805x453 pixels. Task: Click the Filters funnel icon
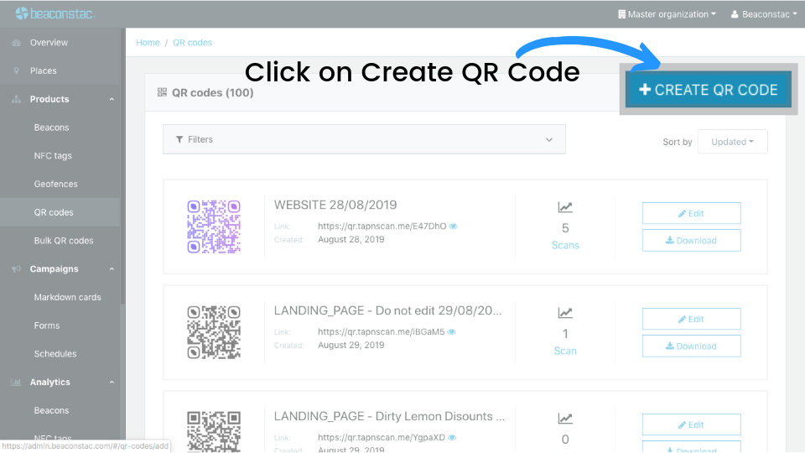click(x=179, y=140)
